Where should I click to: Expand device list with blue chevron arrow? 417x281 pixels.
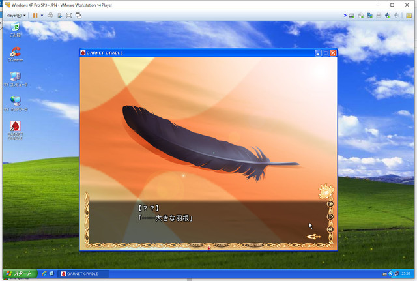pos(345,16)
